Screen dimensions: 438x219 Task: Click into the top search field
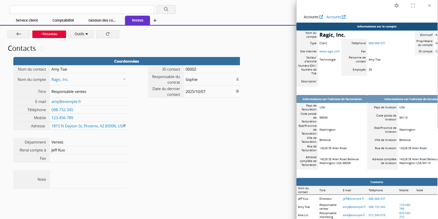point(82,9)
